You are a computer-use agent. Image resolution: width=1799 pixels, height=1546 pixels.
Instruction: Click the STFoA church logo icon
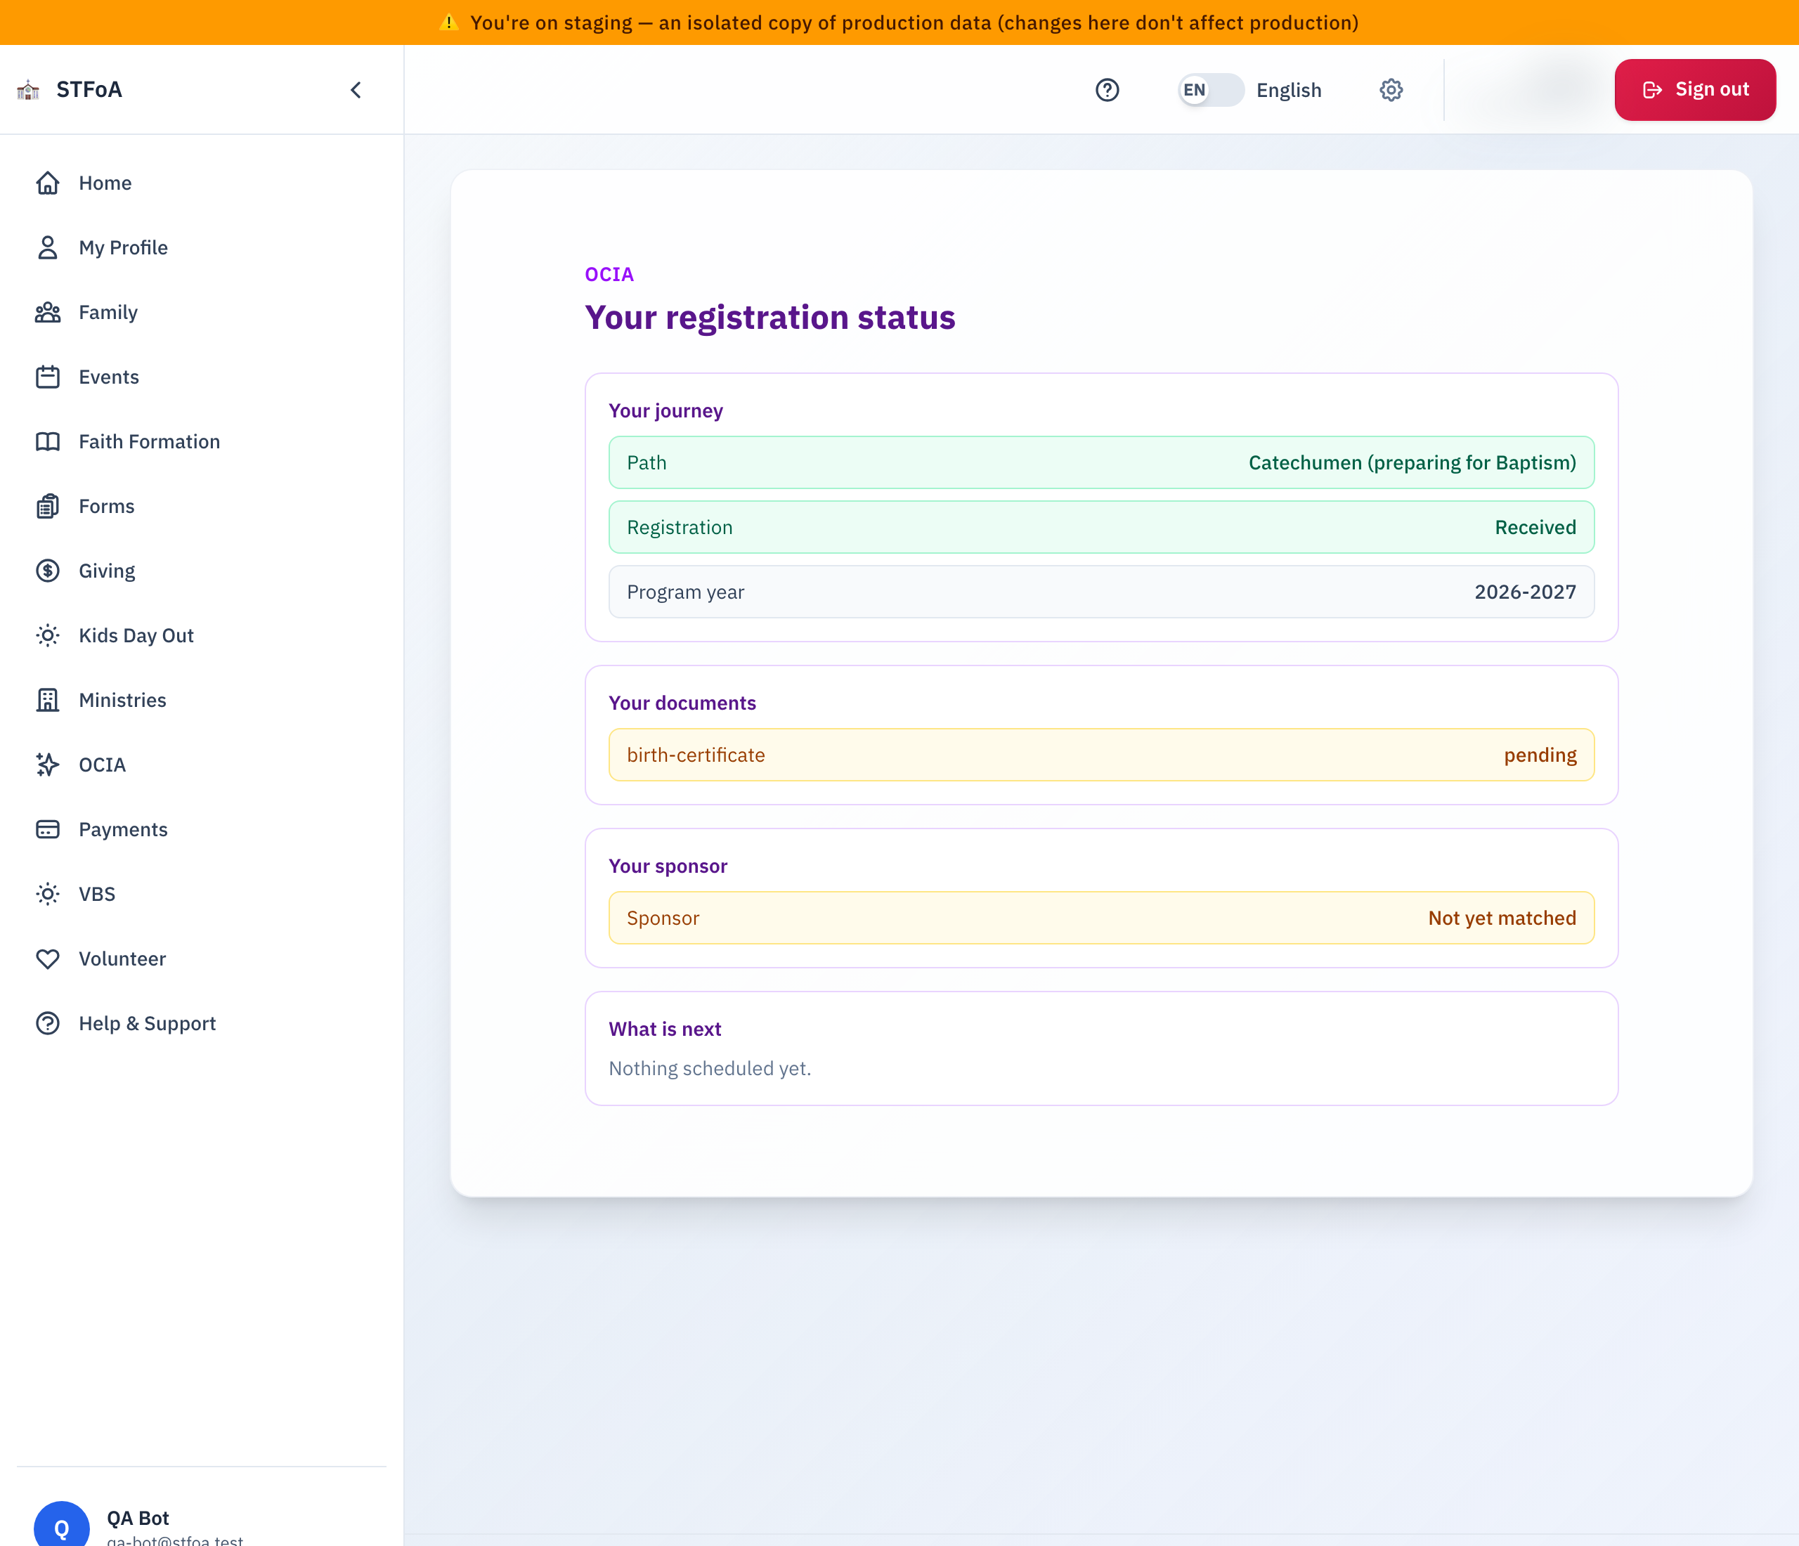pos(29,89)
